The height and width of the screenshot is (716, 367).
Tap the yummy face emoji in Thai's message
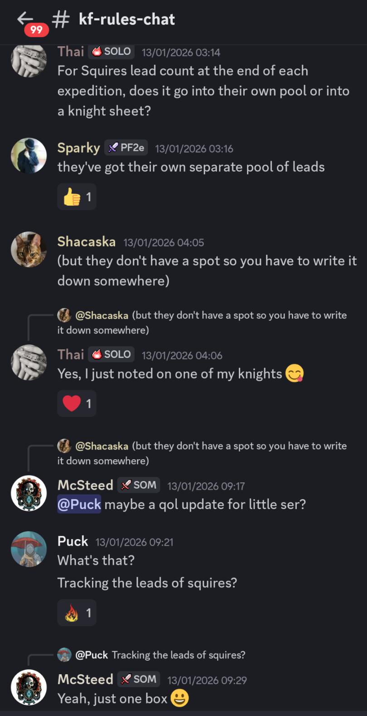point(294,374)
